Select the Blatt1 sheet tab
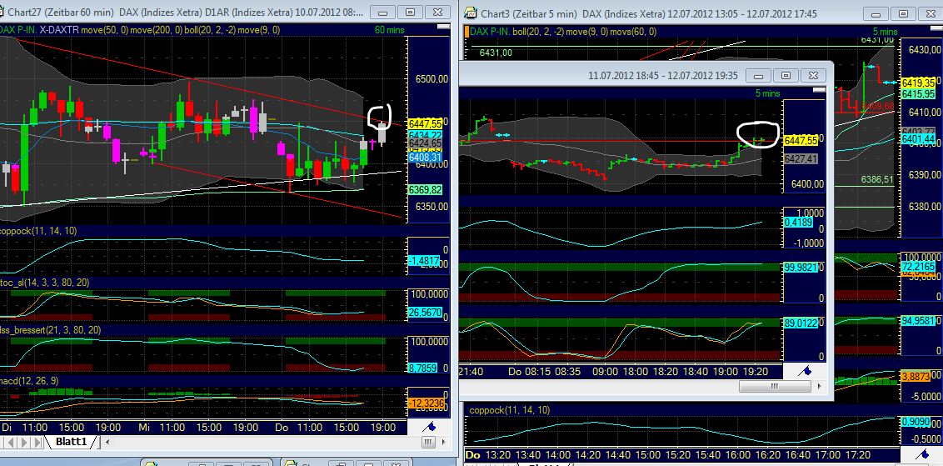This screenshot has height=466, width=943. click(72, 442)
